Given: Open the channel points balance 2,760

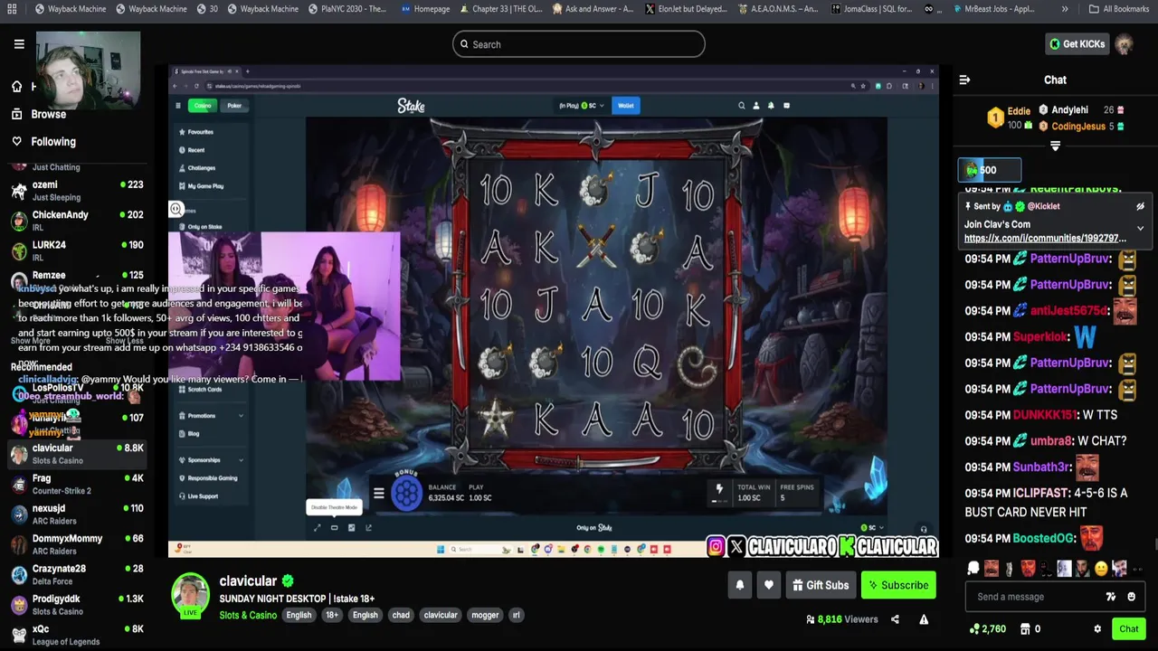Looking at the screenshot, I should [x=987, y=629].
